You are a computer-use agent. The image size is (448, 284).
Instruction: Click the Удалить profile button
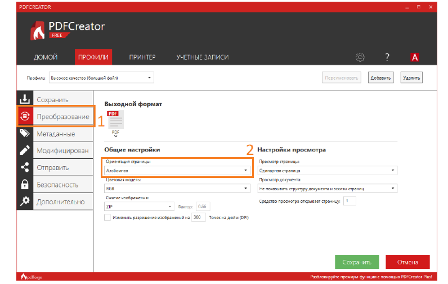(x=411, y=77)
